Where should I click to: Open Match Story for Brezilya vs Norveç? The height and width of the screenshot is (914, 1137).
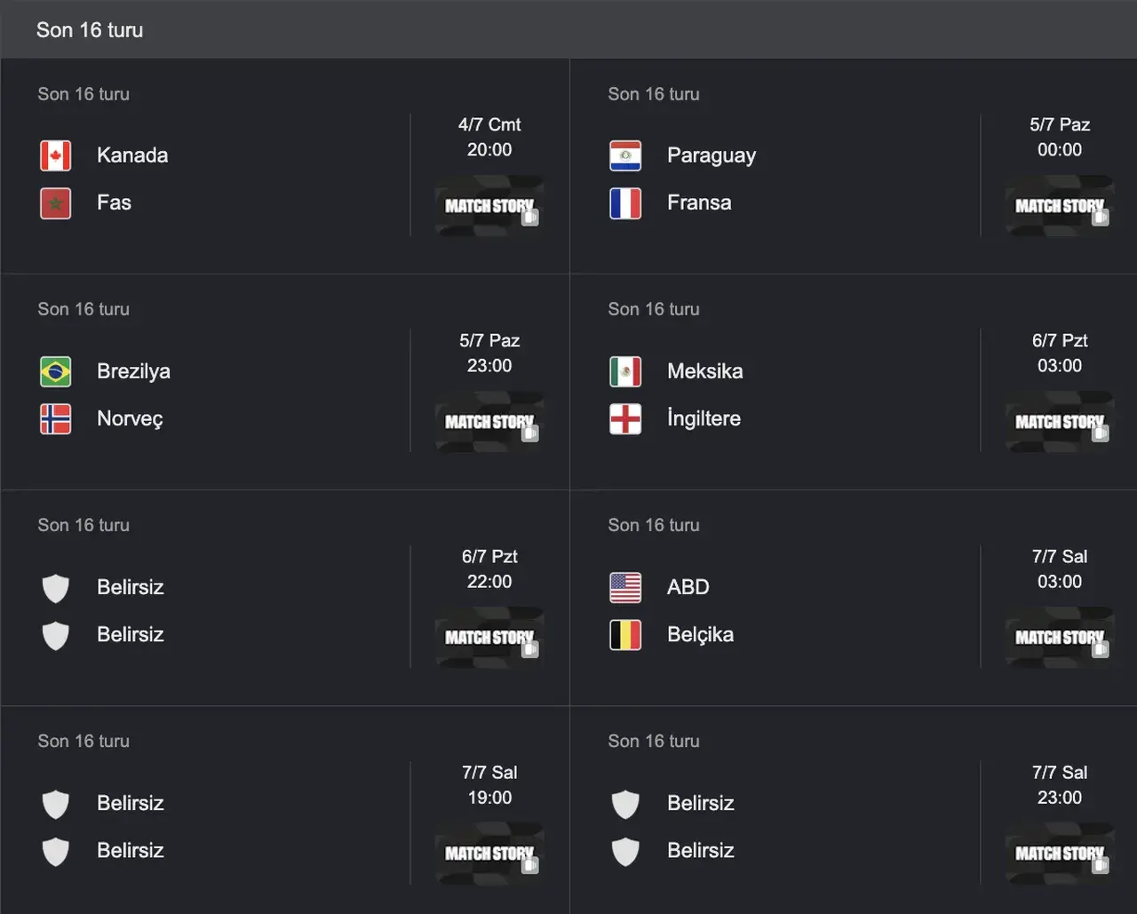(x=489, y=422)
